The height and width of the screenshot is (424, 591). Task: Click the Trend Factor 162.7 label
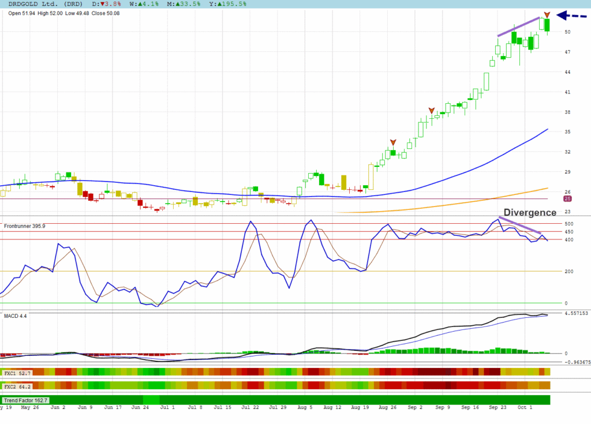pos(25,400)
